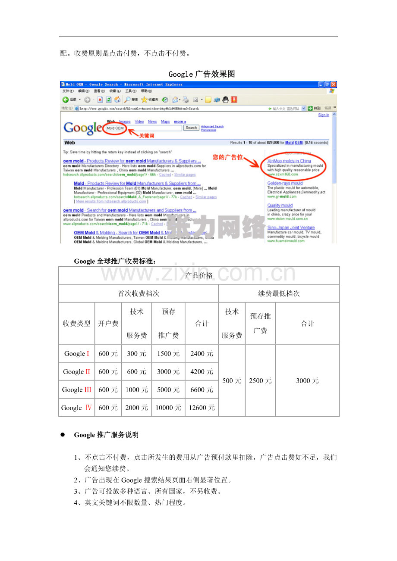This screenshot has height=561, width=397.
Task: Click the Google Search button
Action: (x=191, y=127)
